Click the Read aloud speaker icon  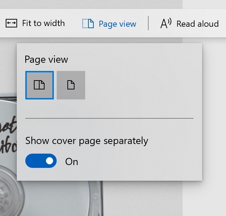click(x=166, y=23)
